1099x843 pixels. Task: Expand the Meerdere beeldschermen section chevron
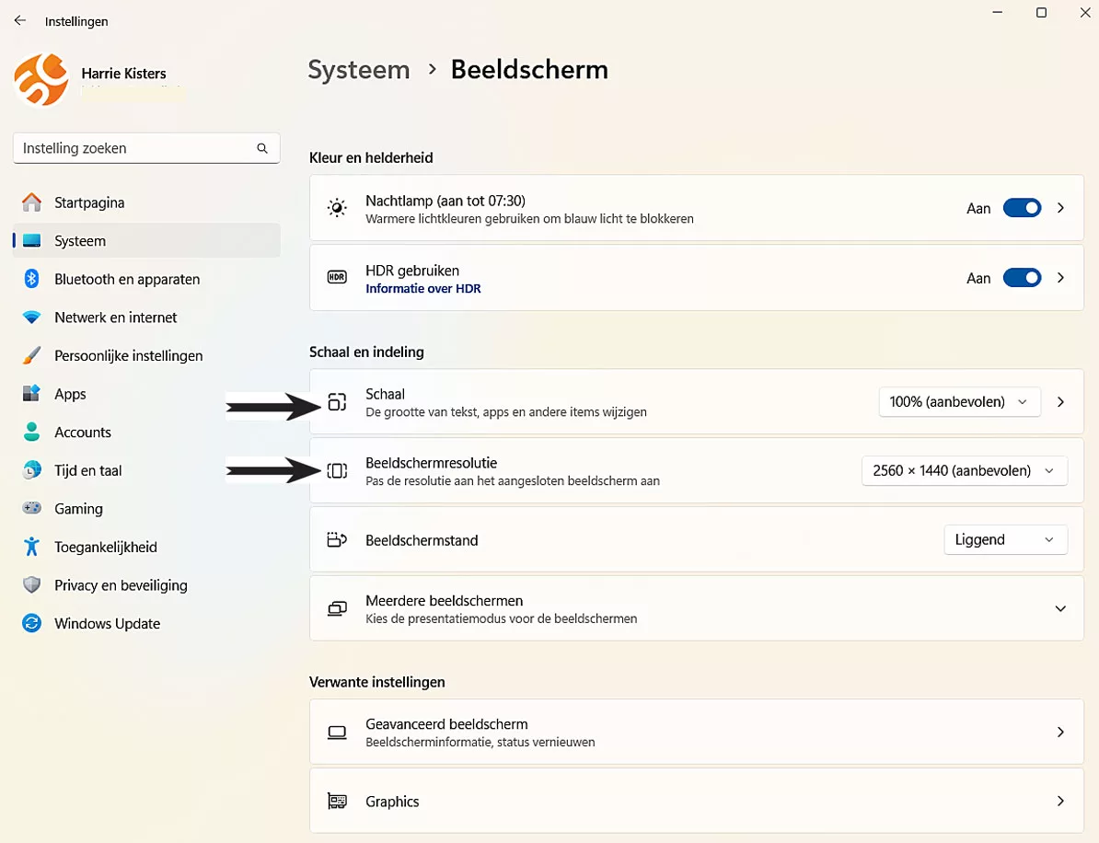coord(1060,609)
